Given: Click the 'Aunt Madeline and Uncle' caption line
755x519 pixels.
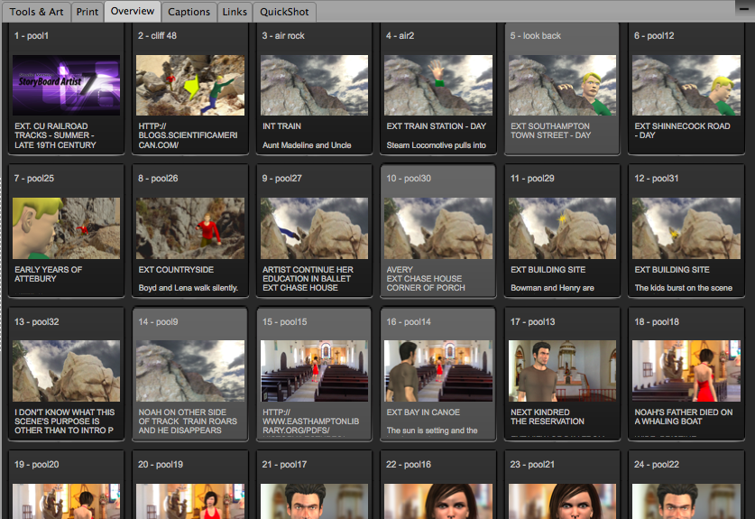Looking at the screenshot, I should (x=307, y=145).
